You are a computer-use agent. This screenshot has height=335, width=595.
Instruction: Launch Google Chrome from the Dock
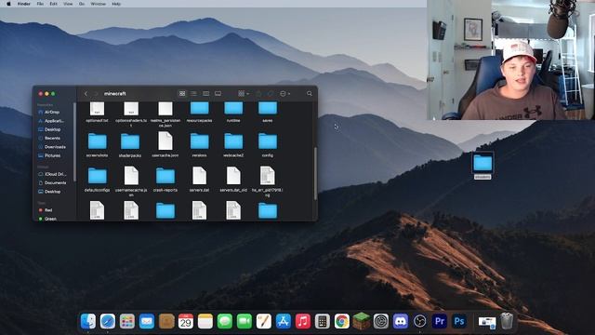pyautogui.click(x=342, y=321)
